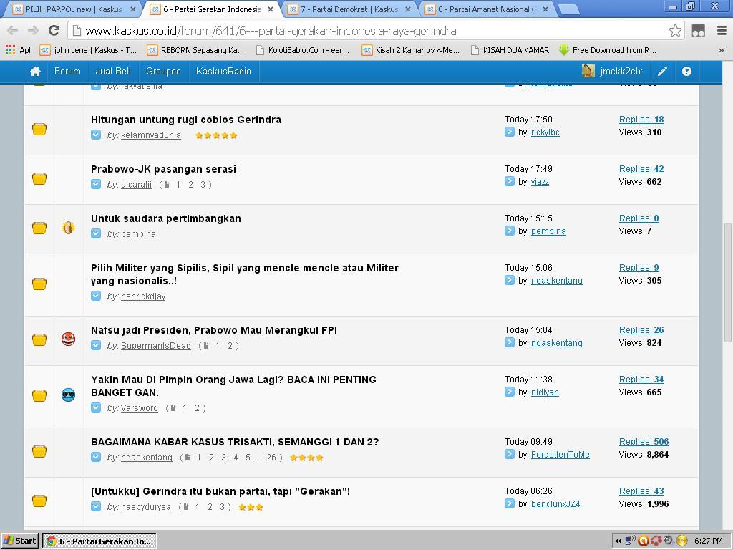Open Chrome menu hamburger icon
The width and height of the screenshot is (733, 550).
pyautogui.click(x=722, y=31)
